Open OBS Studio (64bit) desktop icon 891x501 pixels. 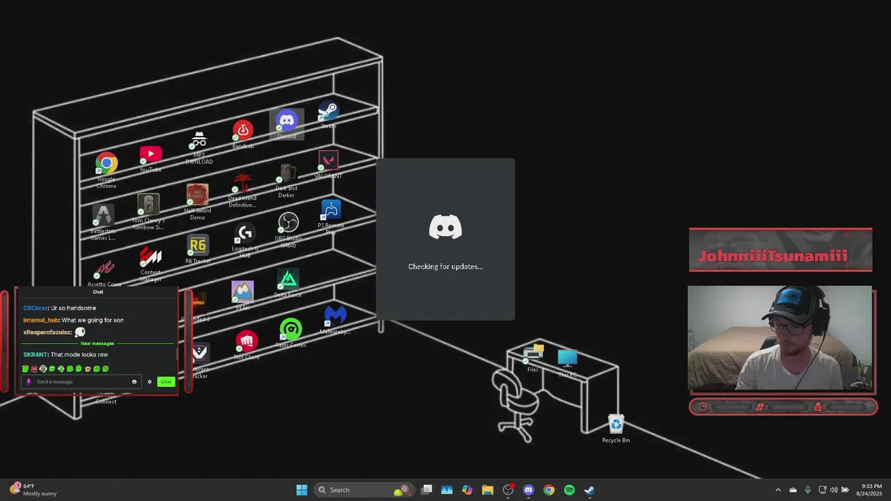pyautogui.click(x=288, y=230)
